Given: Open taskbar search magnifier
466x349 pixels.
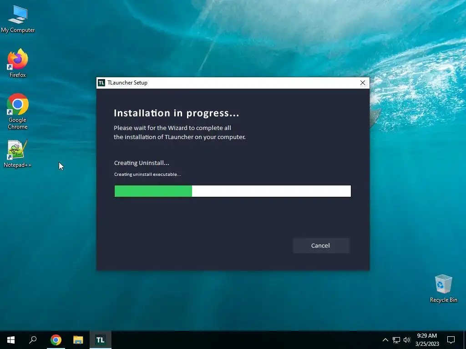Looking at the screenshot, I should 33,340.
